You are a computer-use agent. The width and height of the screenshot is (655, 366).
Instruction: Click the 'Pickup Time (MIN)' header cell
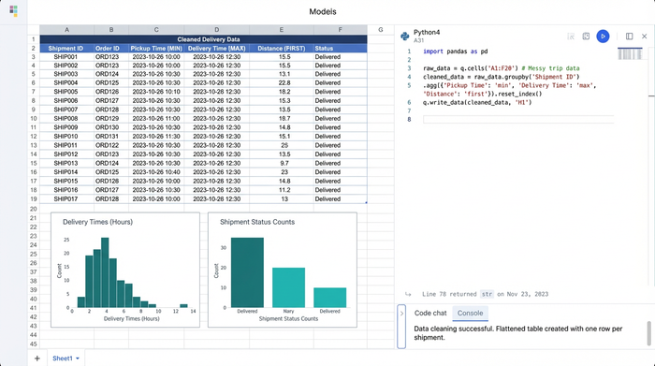point(156,49)
